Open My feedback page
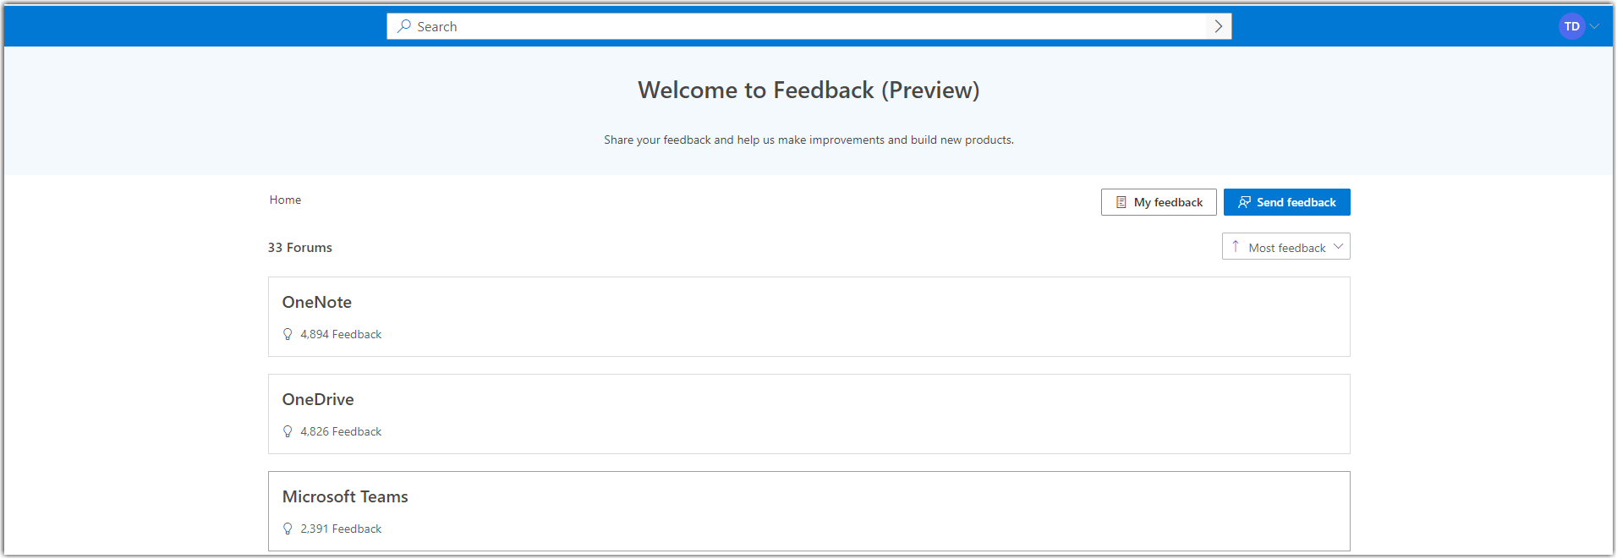 pos(1159,202)
